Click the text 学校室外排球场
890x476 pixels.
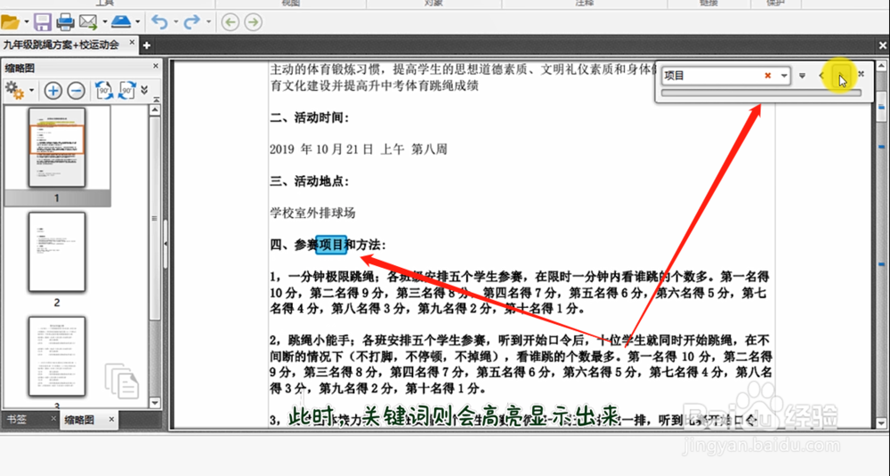pyautogui.click(x=312, y=214)
